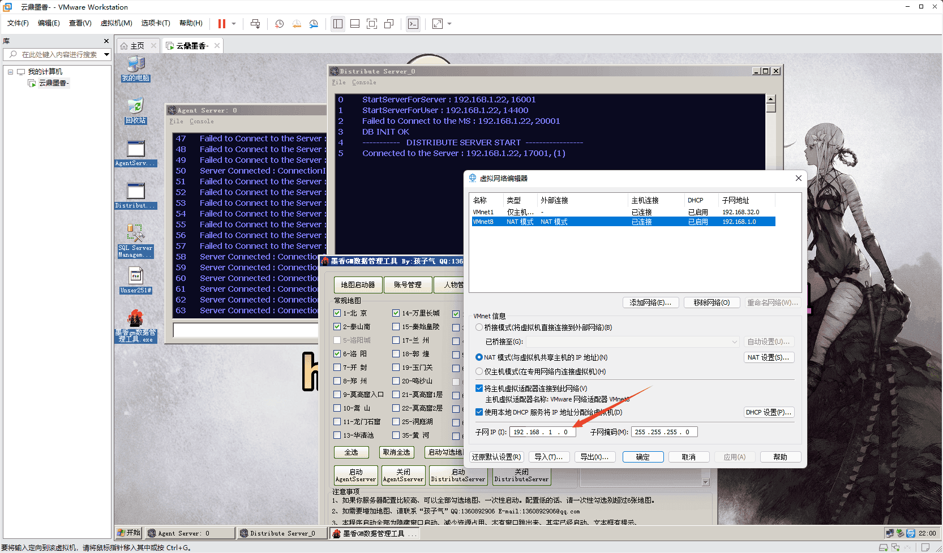Click 确定 in the virtual network editor
943x553 pixels.
(643, 456)
